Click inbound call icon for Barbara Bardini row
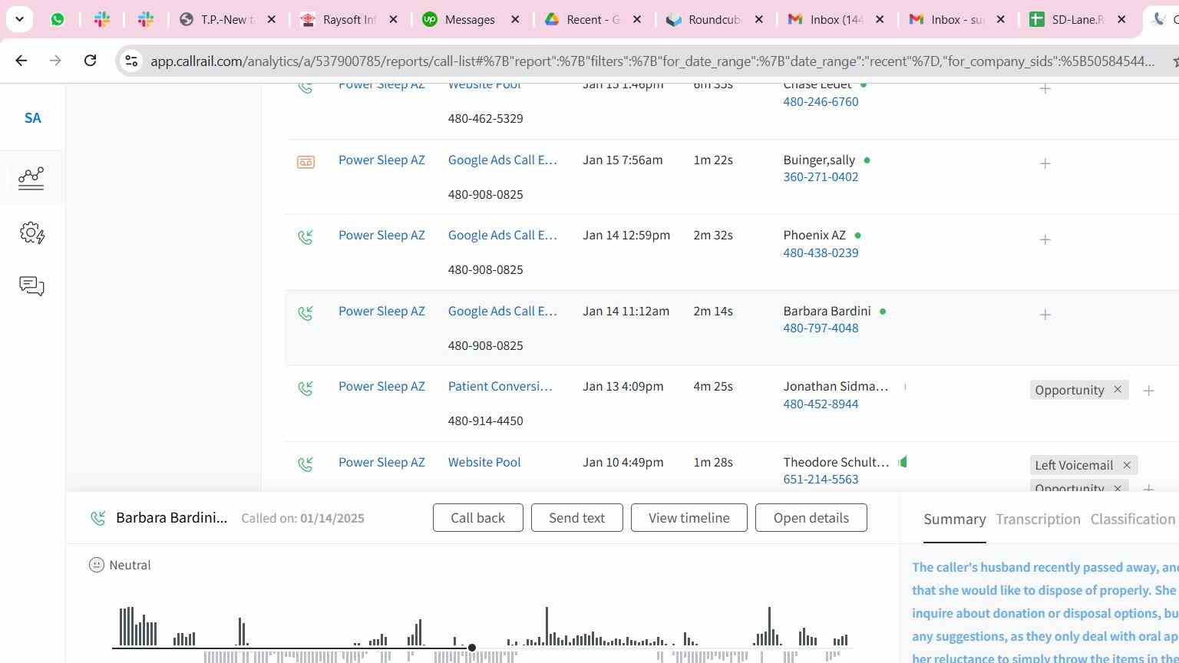This screenshot has height=663, width=1179. 305,313
